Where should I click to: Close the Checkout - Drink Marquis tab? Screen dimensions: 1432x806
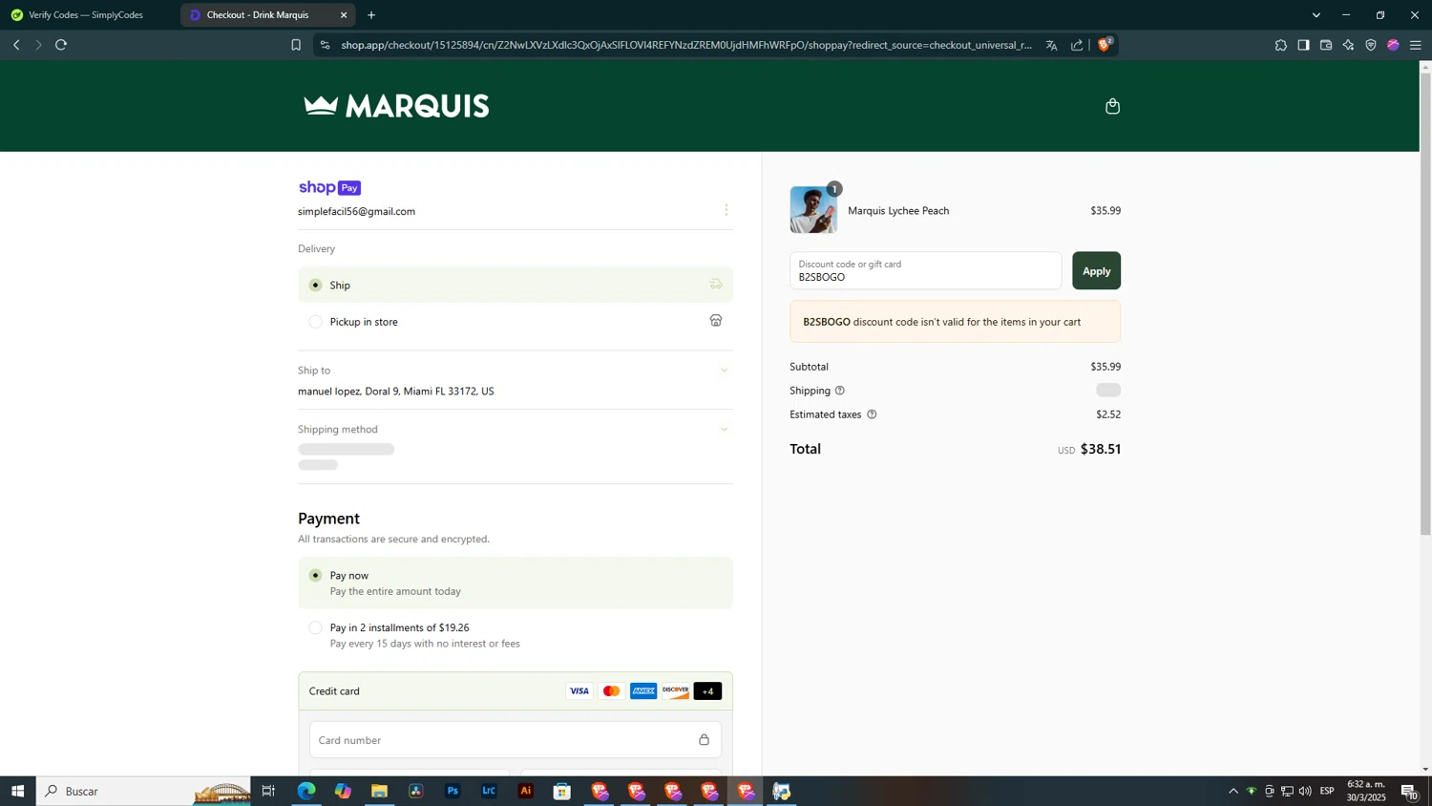[344, 15]
